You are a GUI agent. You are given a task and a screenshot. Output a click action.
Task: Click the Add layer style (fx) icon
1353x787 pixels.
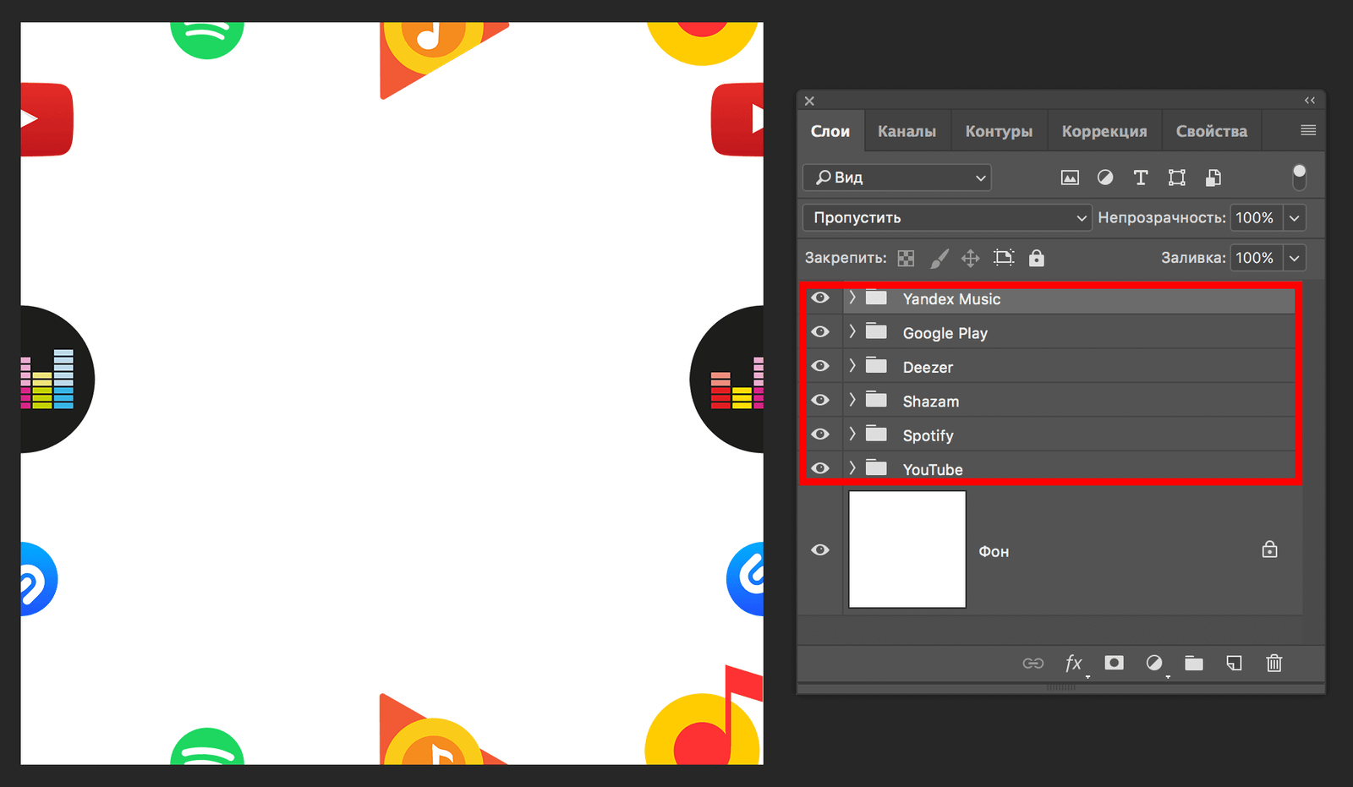tap(1073, 664)
